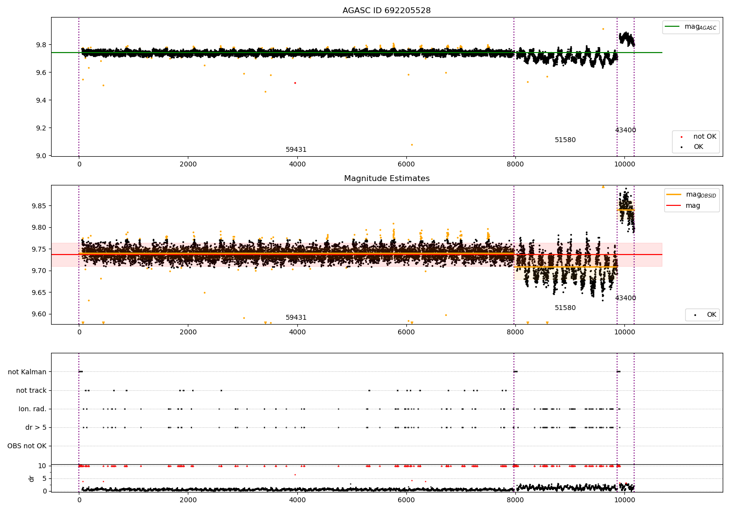Viewport: 730px width, 511px height.
Task: Click the 'not Kalman' y-axis label
Action: click(x=27, y=372)
